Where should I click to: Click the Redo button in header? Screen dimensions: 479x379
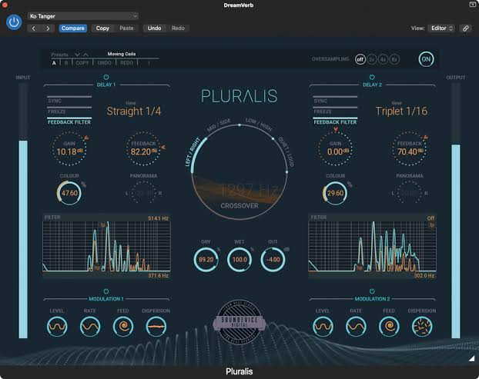coord(178,28)
